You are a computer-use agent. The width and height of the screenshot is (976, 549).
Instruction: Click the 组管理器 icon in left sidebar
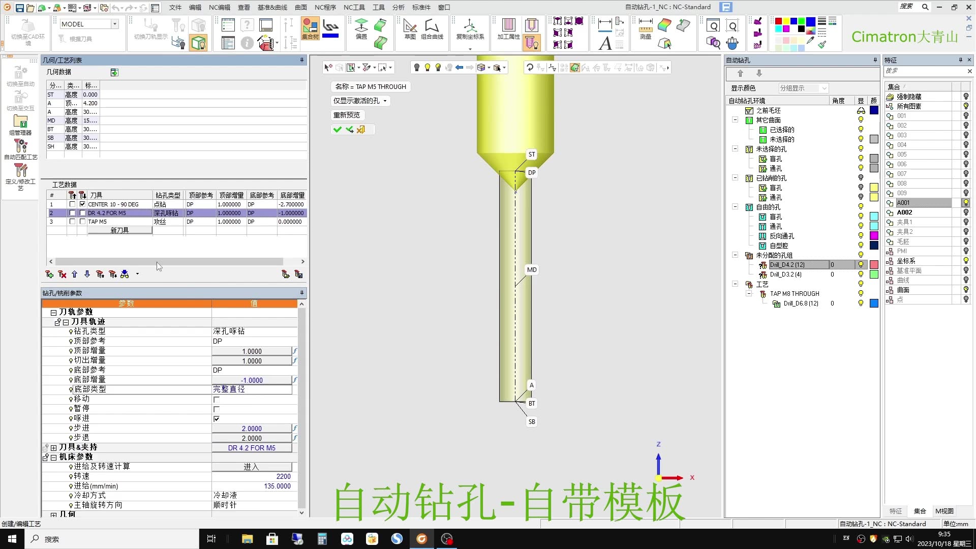click(x=20, y=125)
